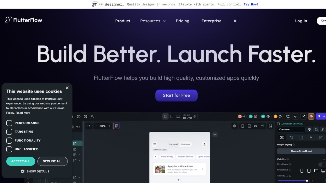Image resolution: width=326 pixels, height=183 pixels.
Task: Check the Unclassified cookies box
Action: tap(9, 149)
